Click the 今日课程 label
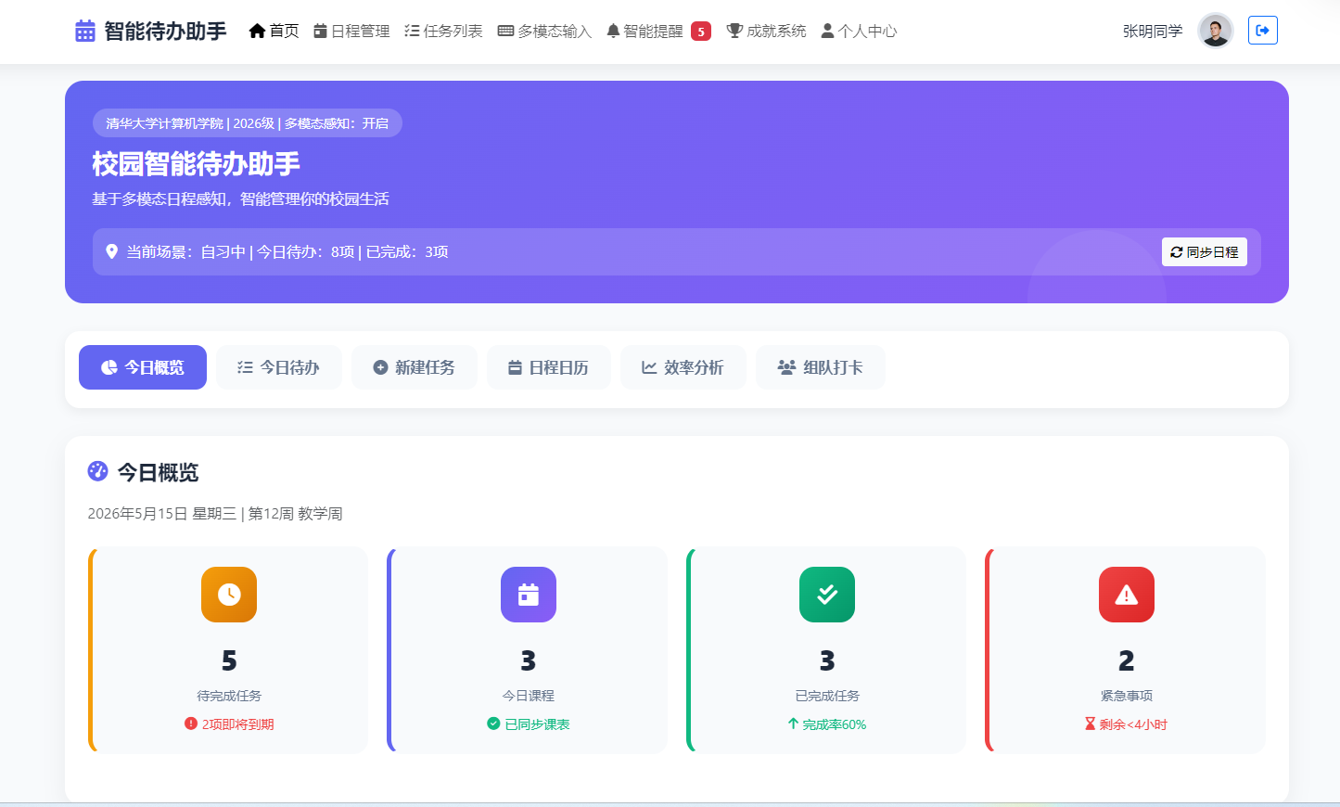Image resolution: width=1340 pixels, height=807 pixels. [x=529, y=696]
